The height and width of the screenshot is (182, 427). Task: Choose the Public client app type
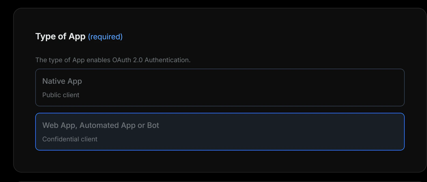pos(220,87)
